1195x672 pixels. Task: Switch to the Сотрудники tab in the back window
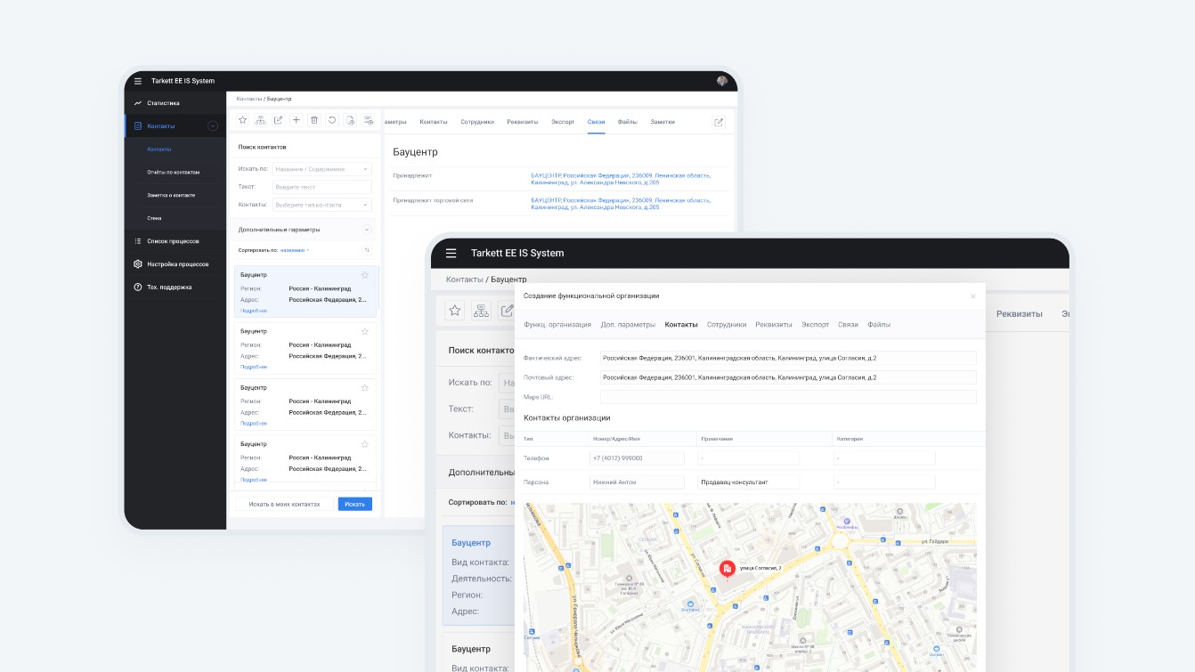click(477, 122)
